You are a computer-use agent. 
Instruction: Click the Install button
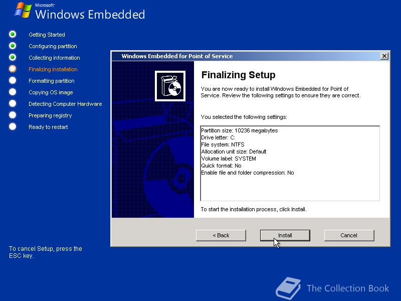(x=285, y=235)
